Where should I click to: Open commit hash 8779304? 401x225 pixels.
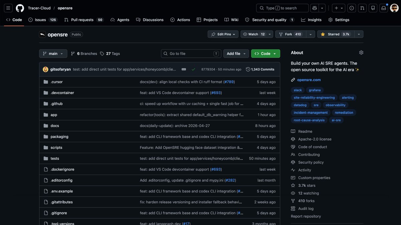pos(208,69)
